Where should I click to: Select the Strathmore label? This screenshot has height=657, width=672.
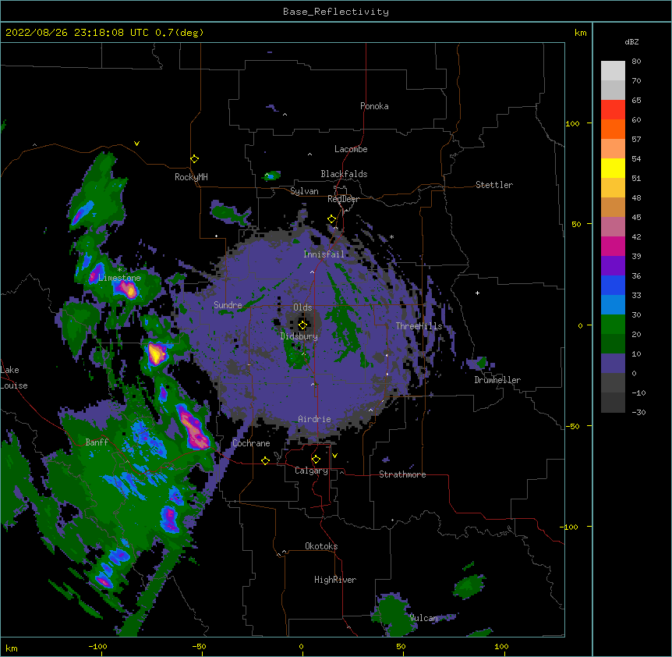[402, 474]
